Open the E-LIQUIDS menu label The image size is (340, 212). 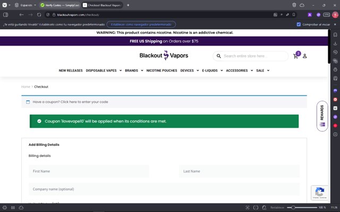210,70
